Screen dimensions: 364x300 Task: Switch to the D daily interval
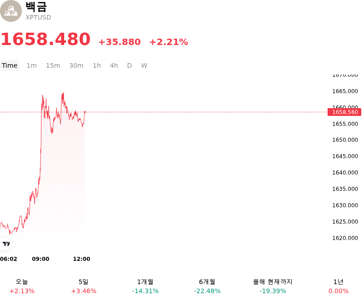(x=129, y=65)
